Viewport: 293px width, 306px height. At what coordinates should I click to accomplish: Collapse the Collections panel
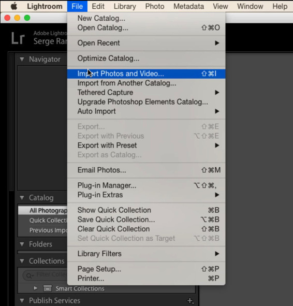22,261
